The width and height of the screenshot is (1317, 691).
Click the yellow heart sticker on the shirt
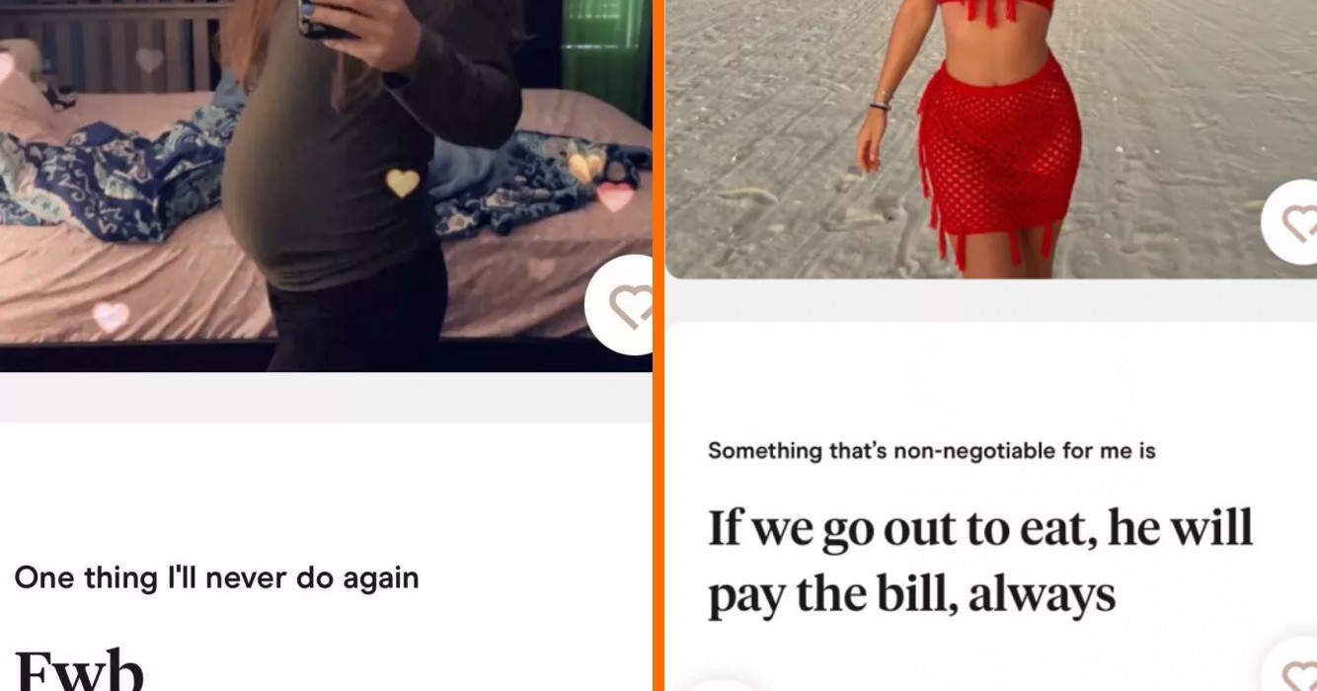(402, 183)
